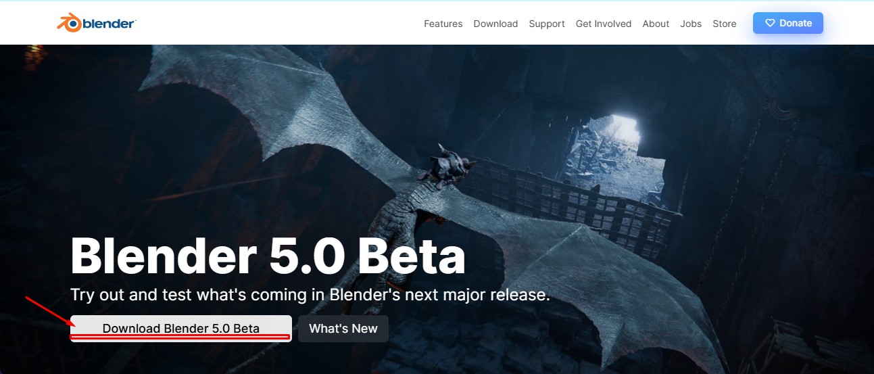
Task: Click the "blender" wordmark text in header
Action: pos(110,24)
